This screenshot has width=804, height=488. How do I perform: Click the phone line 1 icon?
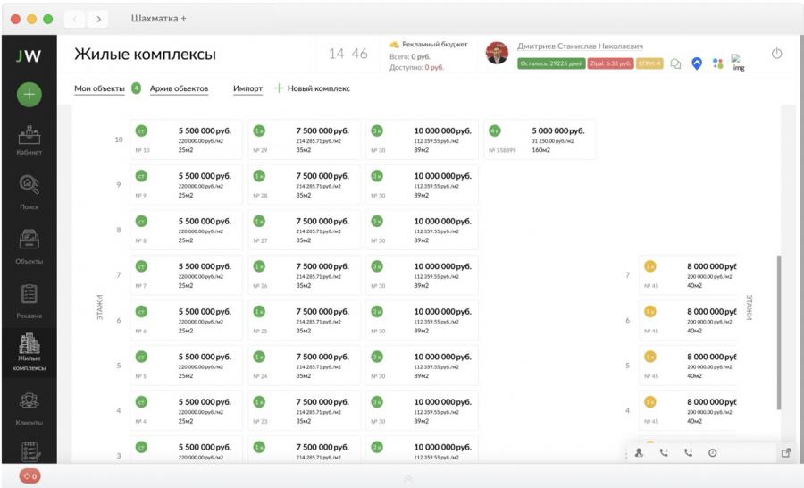(x=664, y=452)
